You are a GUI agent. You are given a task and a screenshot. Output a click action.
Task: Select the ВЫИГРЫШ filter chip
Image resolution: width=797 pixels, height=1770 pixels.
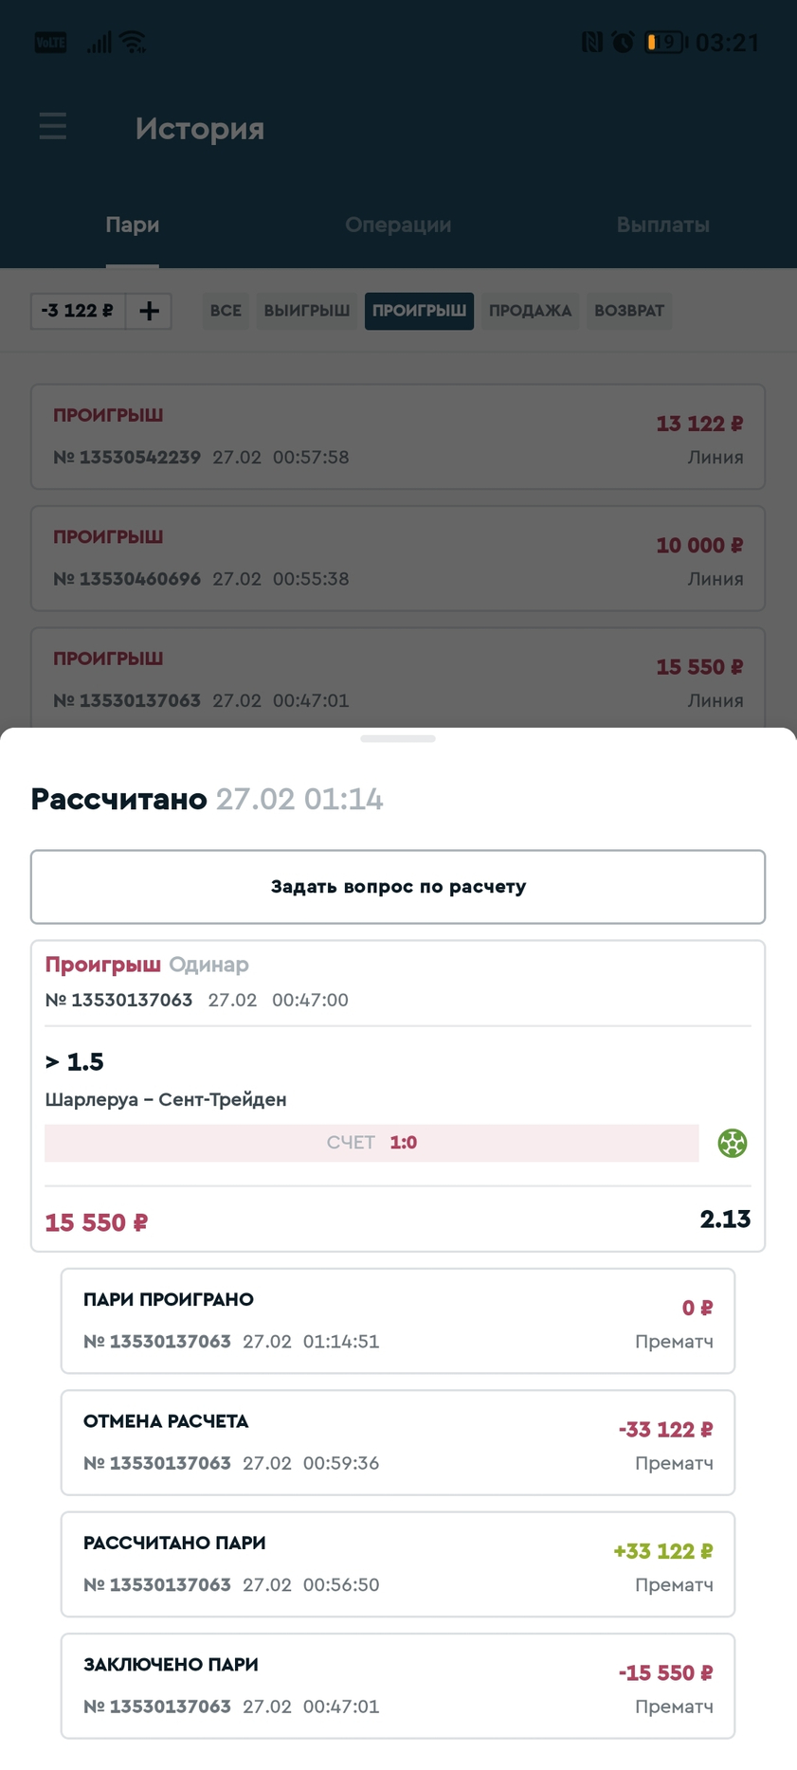point(307,311)
